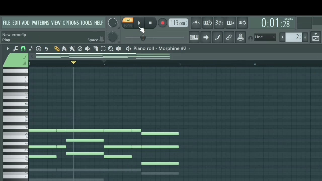Click the right-arrow icon button in transport row
Viewport: 322px width, 181px height.
tap(206, 37)
